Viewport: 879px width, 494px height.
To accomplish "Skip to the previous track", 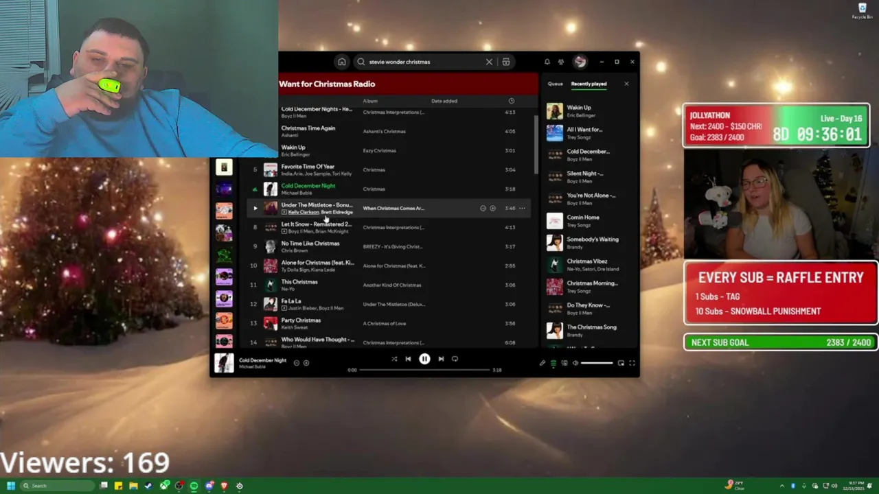I will (408, 359).
